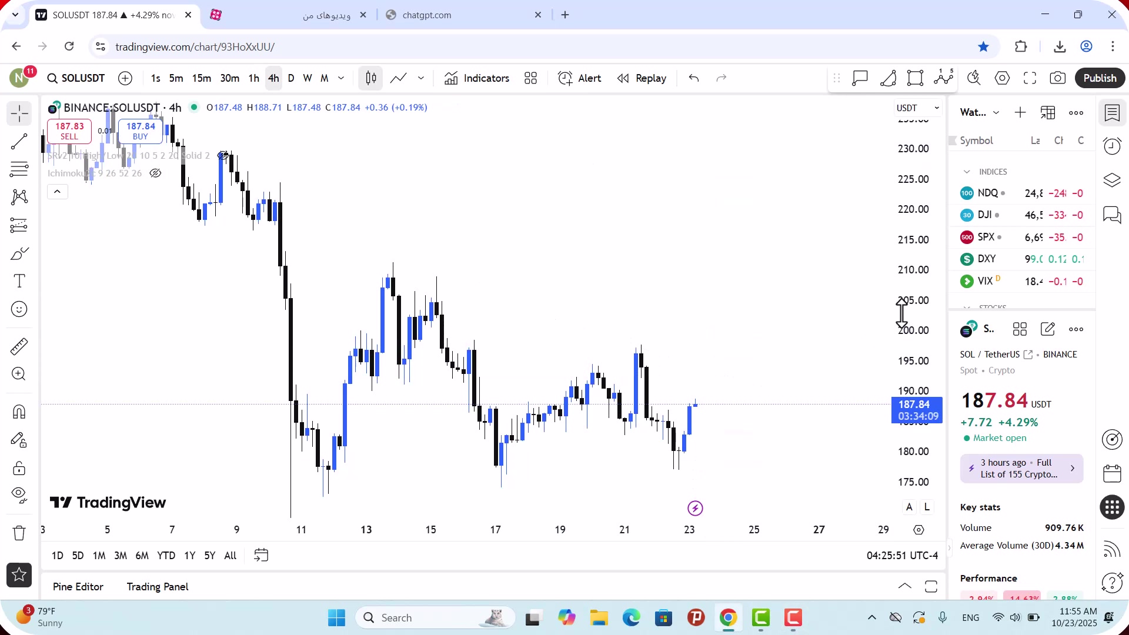
Task: Open the object tree layers icon
Action: (x=1112, y=180)
